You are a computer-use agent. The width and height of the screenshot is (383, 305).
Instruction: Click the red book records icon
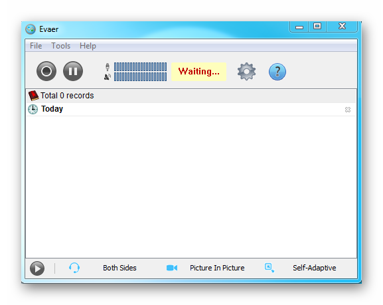tap(33, 96)
